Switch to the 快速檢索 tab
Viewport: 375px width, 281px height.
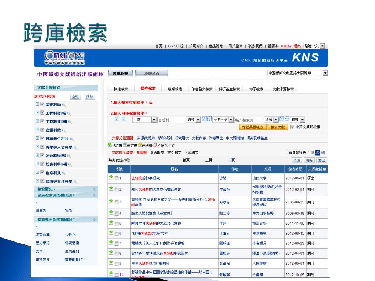[x=121, y=89]
